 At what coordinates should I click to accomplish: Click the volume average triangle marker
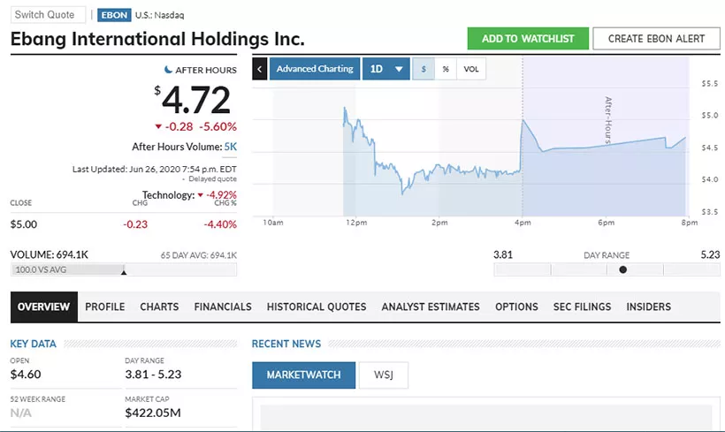(124, 271)
